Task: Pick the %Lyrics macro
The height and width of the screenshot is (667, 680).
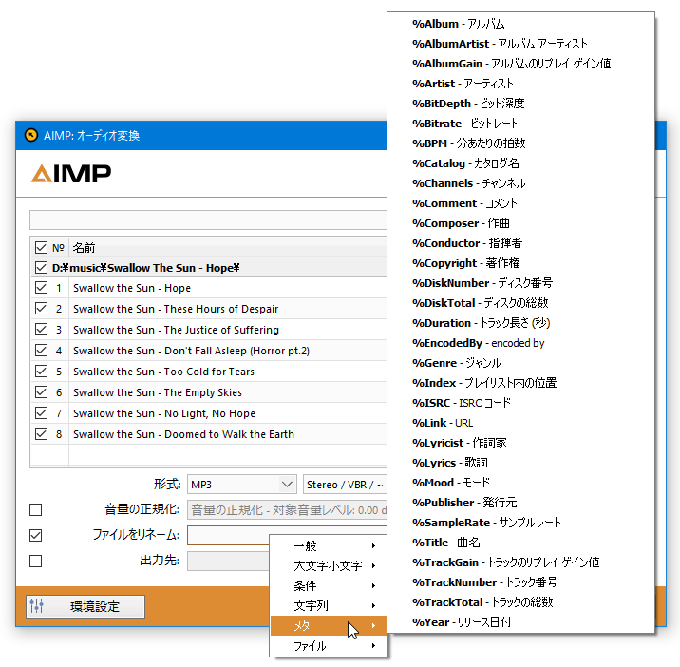Action: pyautogui.click(x=520, y=463)
